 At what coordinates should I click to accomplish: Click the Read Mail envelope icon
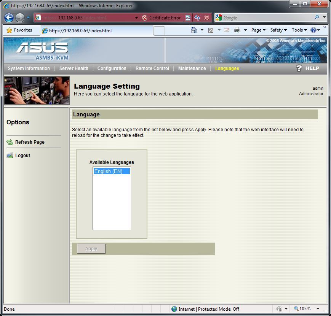pos(227,30)
